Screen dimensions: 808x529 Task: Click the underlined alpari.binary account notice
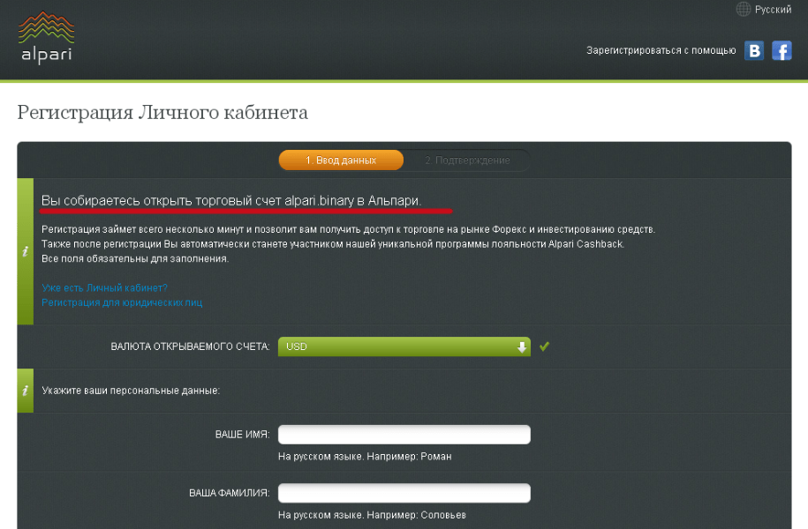pos(231,202)
